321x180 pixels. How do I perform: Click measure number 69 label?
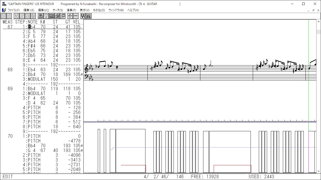click(x=10, y=88)
